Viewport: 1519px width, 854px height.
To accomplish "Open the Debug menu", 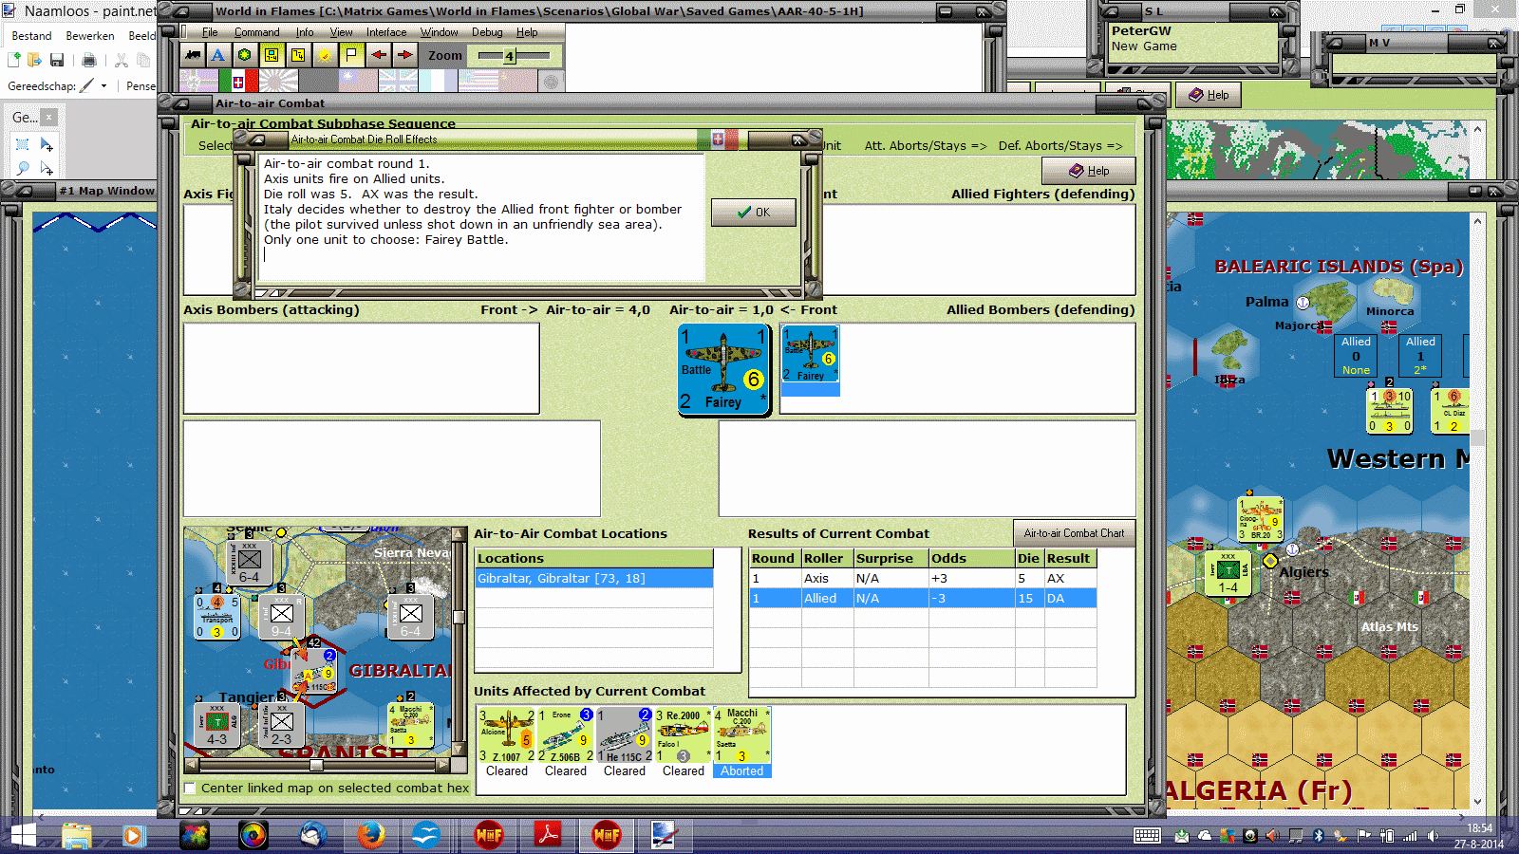I will coord(487,32).
